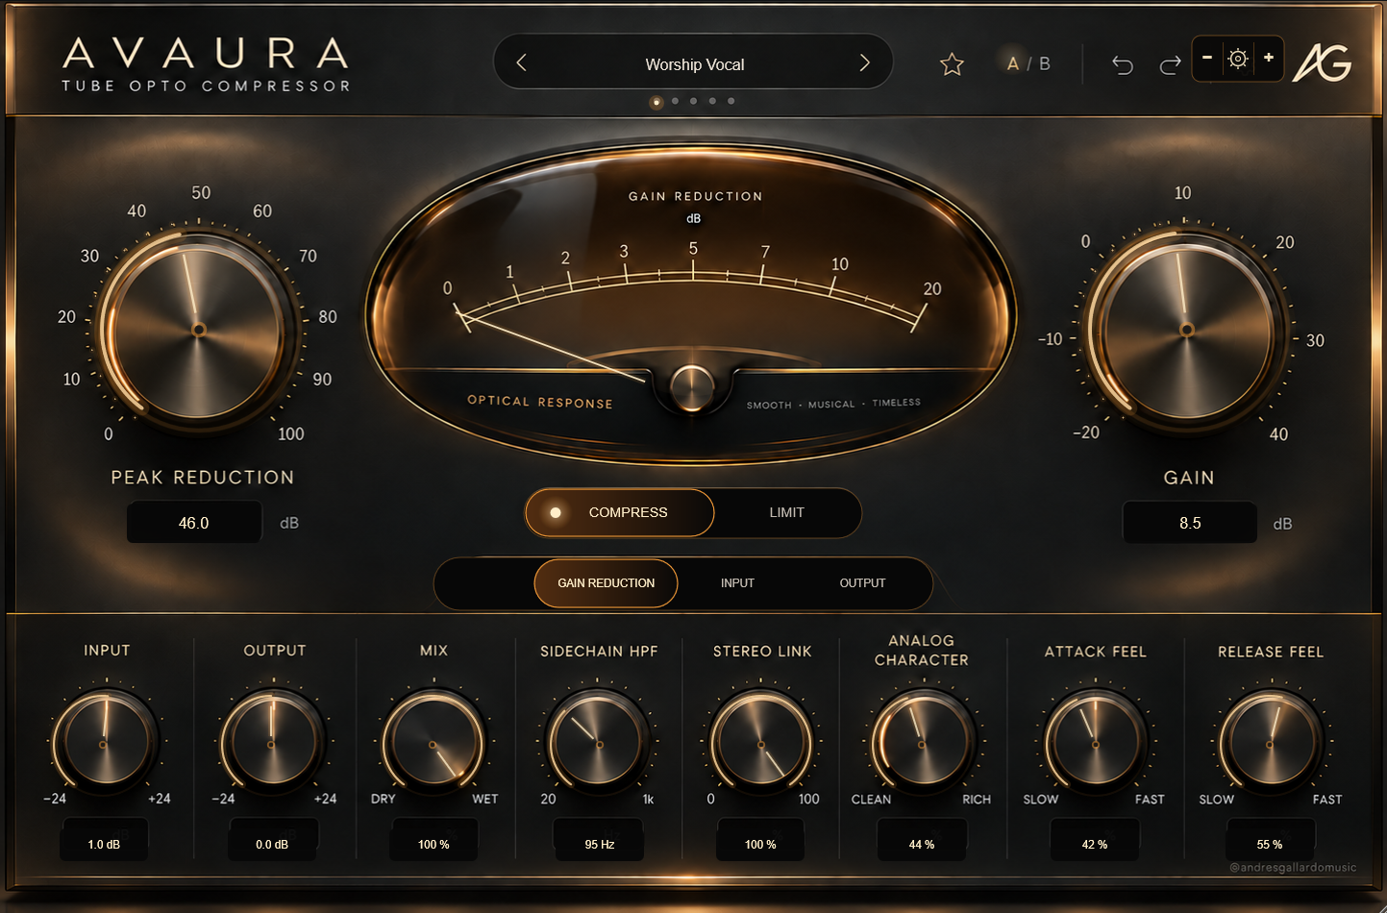Enable COMPRESS mode
Image resolution: width=1387 pixels, height=913 pixels.
tap(619, 512)
